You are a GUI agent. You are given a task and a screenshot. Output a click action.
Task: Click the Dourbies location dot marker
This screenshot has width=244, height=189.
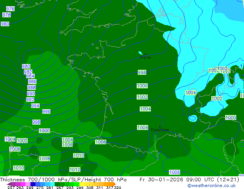[x=160, y=127]
